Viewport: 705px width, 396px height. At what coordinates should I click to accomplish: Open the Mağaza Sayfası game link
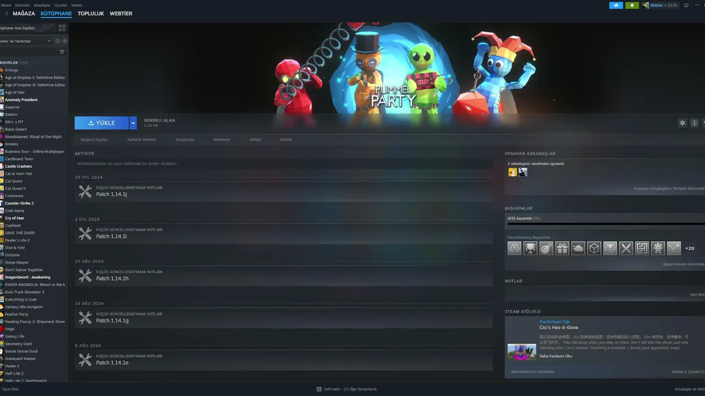(x=94, y=140)
